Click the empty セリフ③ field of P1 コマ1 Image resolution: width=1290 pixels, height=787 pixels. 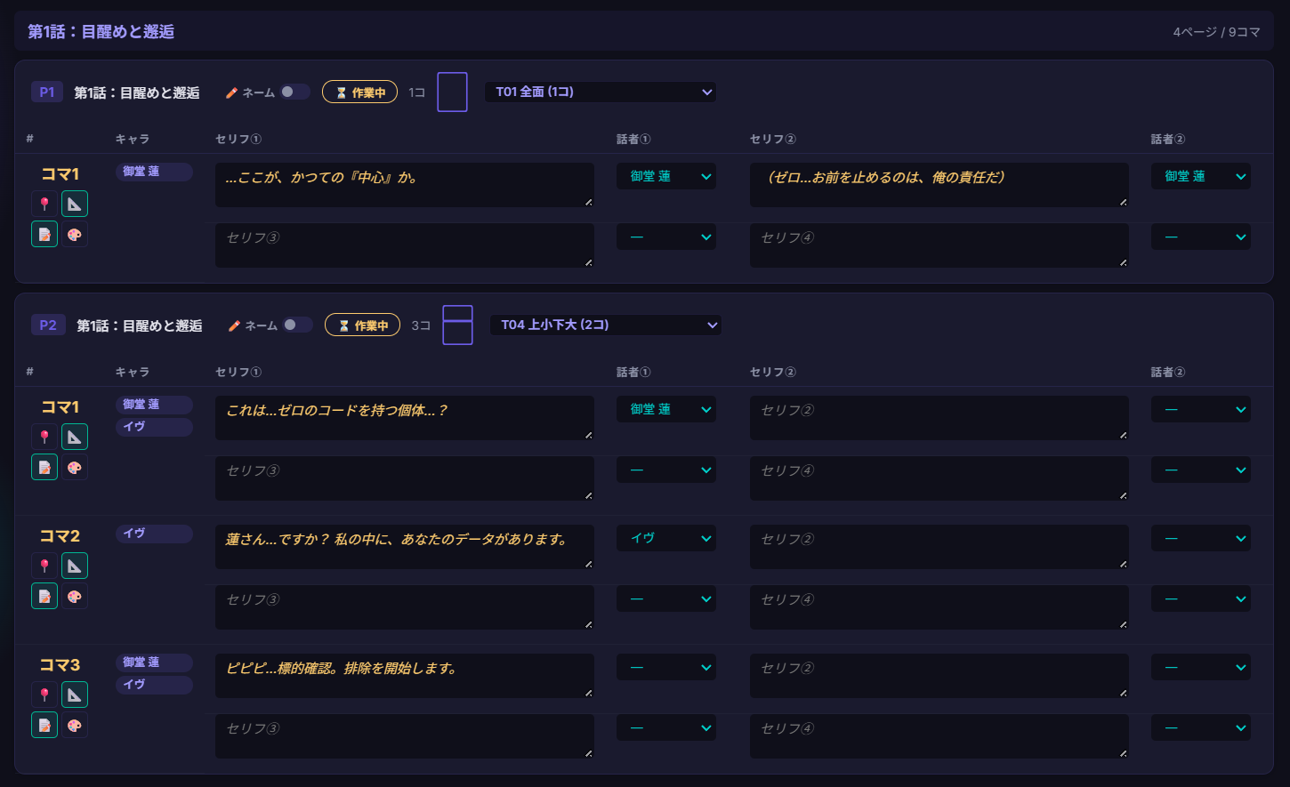tap(404, 245)
